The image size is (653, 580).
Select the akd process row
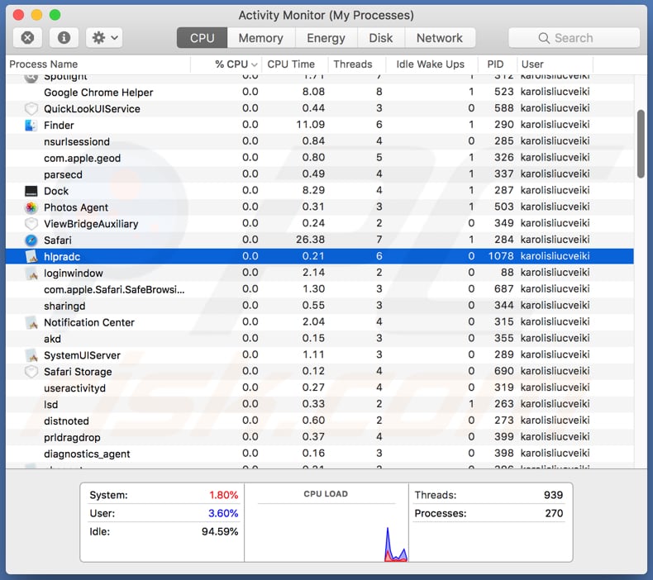tap(320, 339)
